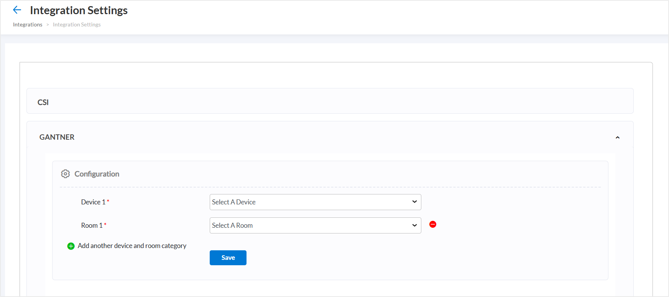The image size is (669, 297).
Task: Click the Integration Settings page title
Action: (79, 10)
